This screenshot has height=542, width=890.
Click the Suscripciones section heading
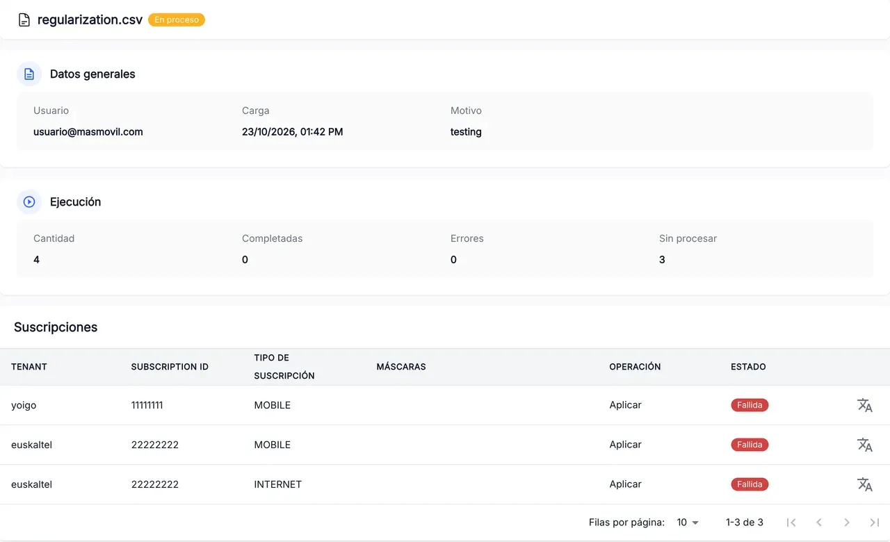[56, 327]
